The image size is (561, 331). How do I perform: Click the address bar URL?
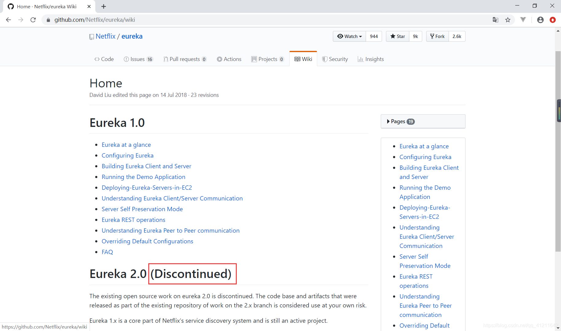[95, 20]
